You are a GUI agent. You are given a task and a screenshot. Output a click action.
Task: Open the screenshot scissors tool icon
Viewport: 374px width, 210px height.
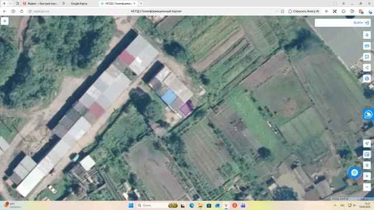tap(335, 11)
